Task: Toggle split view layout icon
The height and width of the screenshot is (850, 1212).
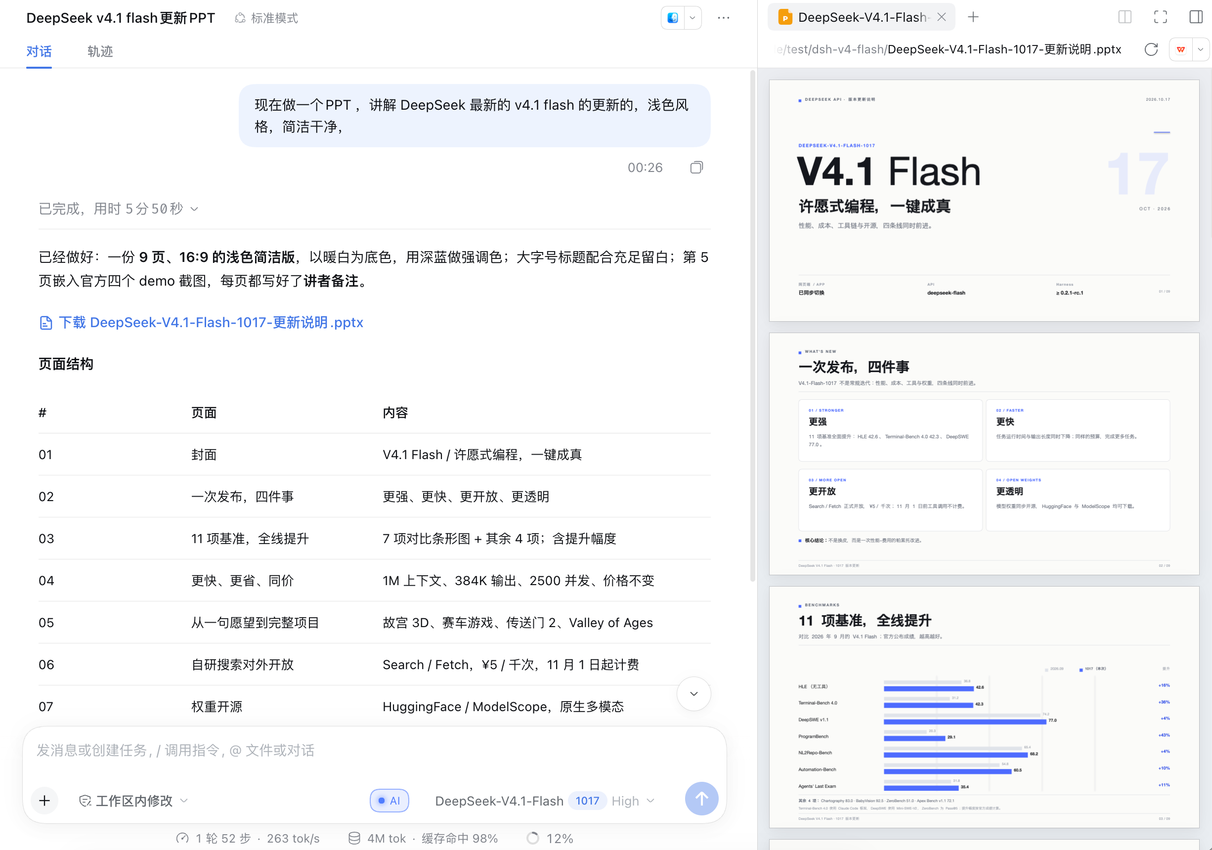Action: pyautogui.click(x=1125, y=17)
